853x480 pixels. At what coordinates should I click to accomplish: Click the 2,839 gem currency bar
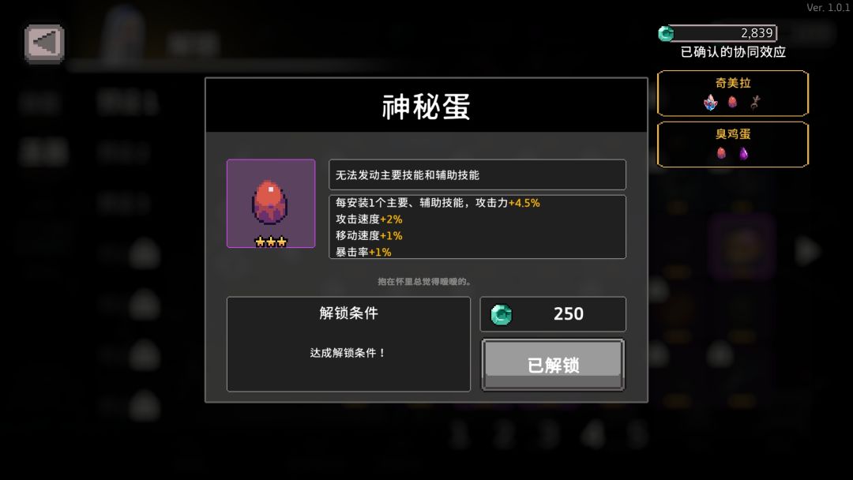(717, 33)
